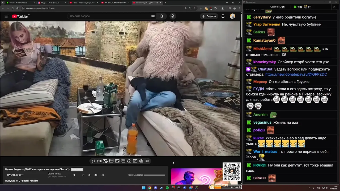Click the QR code image
Screen dimensions: 340x191
pos(232,172)
